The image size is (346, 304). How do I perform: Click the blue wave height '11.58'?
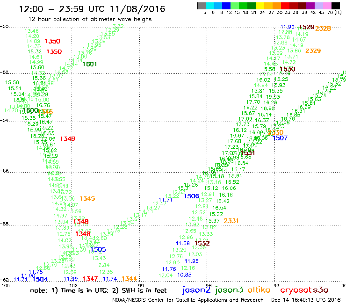pyautogui.click(x=183, y=243)
